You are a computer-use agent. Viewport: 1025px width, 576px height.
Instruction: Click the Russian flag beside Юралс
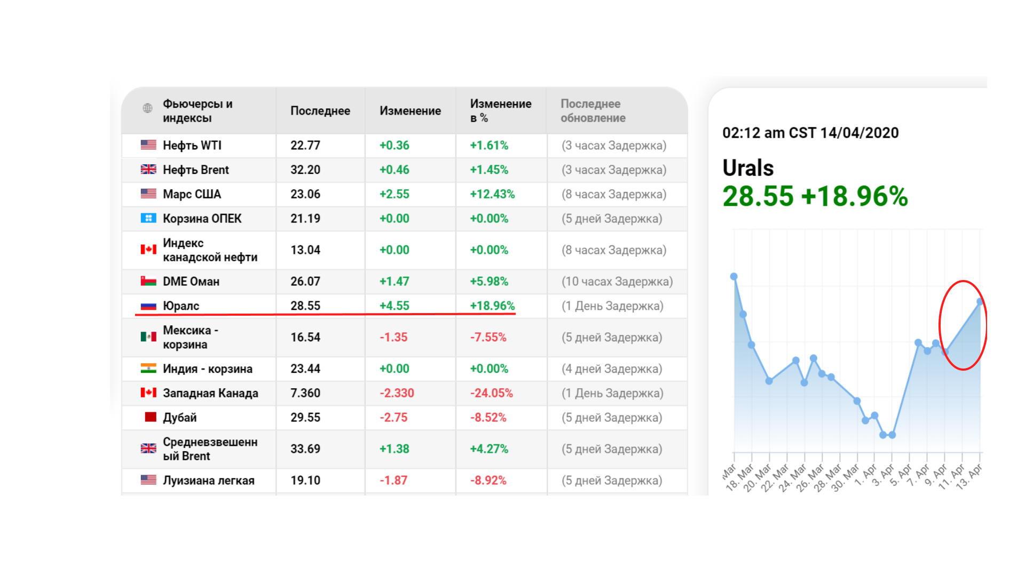[x=148, y=306]
